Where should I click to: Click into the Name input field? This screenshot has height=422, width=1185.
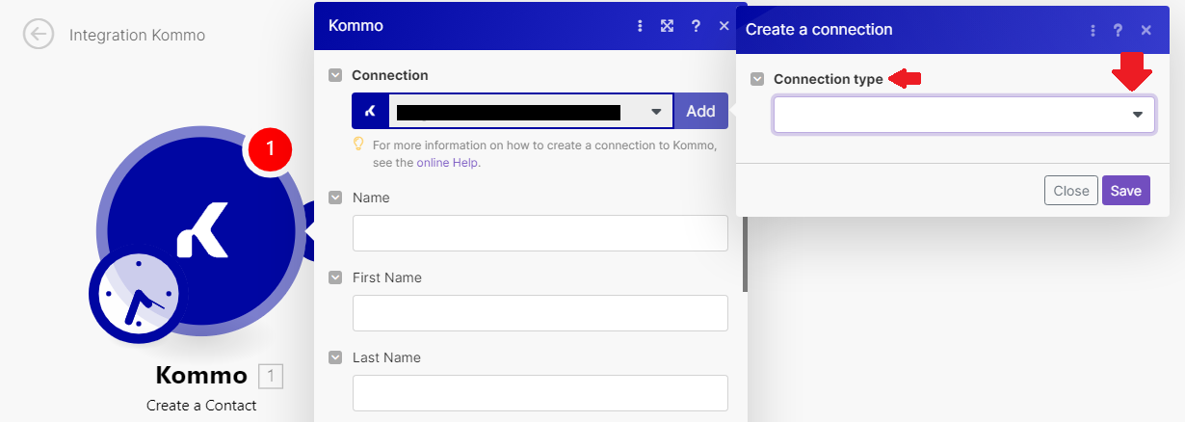point(540,233)
